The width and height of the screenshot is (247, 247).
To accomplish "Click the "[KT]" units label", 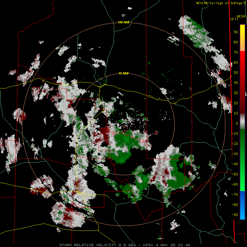I will (x=234, y=19).
